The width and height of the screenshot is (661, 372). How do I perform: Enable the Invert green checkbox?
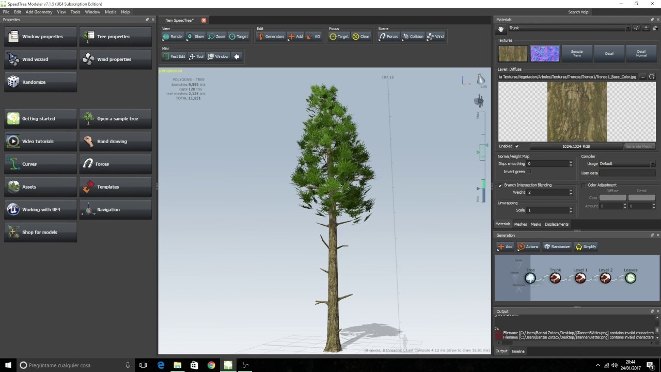click(529, 172)
